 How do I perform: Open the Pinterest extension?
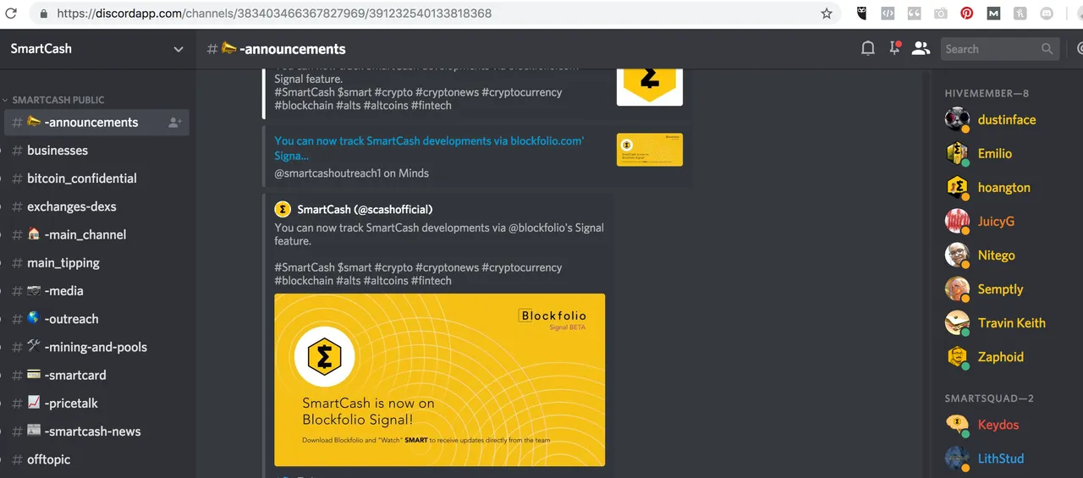click(966, 14)
